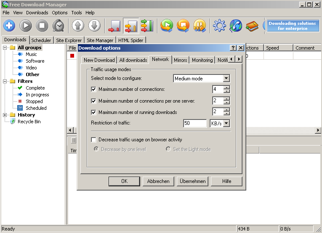This screenshot has height=233, width=322.
Task: Click the green Start All downloads icon
Action: [167, 26]
